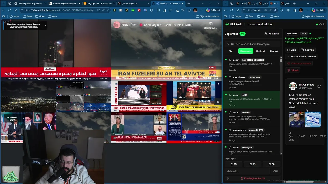The width and height of the screenshot is (328, 184).
Task: Open the profile avatar in left browser
Action: tap(195, 10)
